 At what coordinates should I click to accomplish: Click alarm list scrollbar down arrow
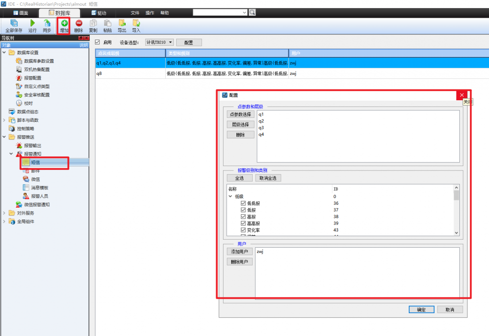(x=456, y=232)
